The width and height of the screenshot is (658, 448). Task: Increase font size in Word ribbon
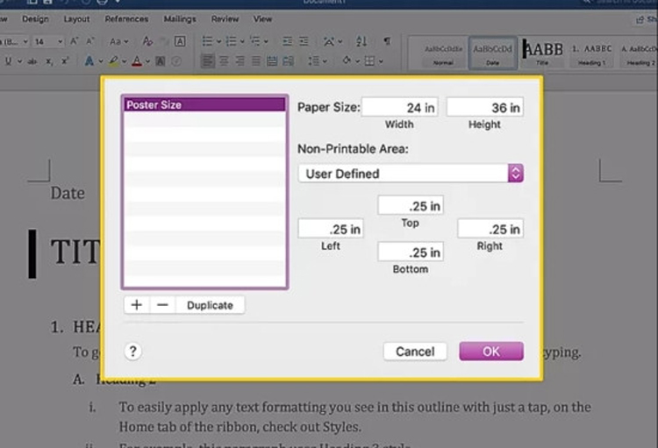point(75,41)
